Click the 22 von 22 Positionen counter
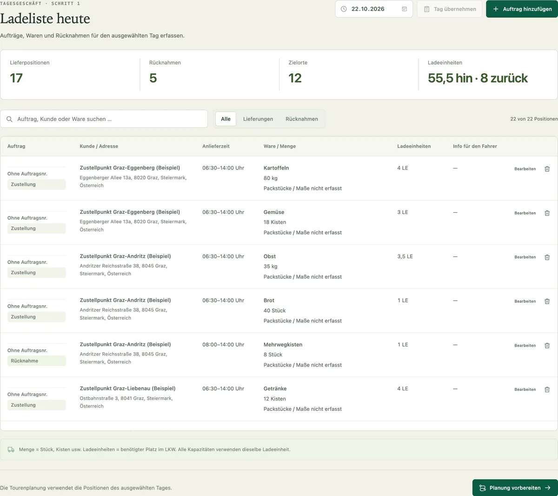This screenshot has width=558, height=496. pyautogui.click(x=534, y=119)
